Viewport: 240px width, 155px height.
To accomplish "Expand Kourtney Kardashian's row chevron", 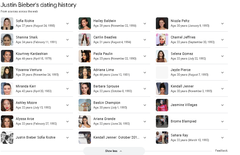I will [67, 56].
